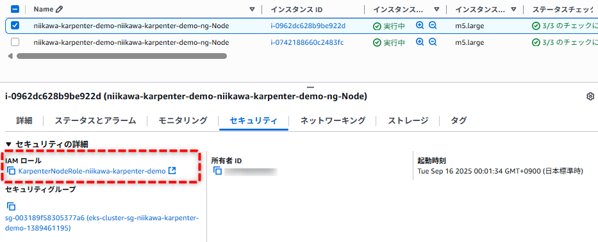Zoom in filter on first running instance
The width and height of the screenshot is (598, 242).
(x=420, y=26)
